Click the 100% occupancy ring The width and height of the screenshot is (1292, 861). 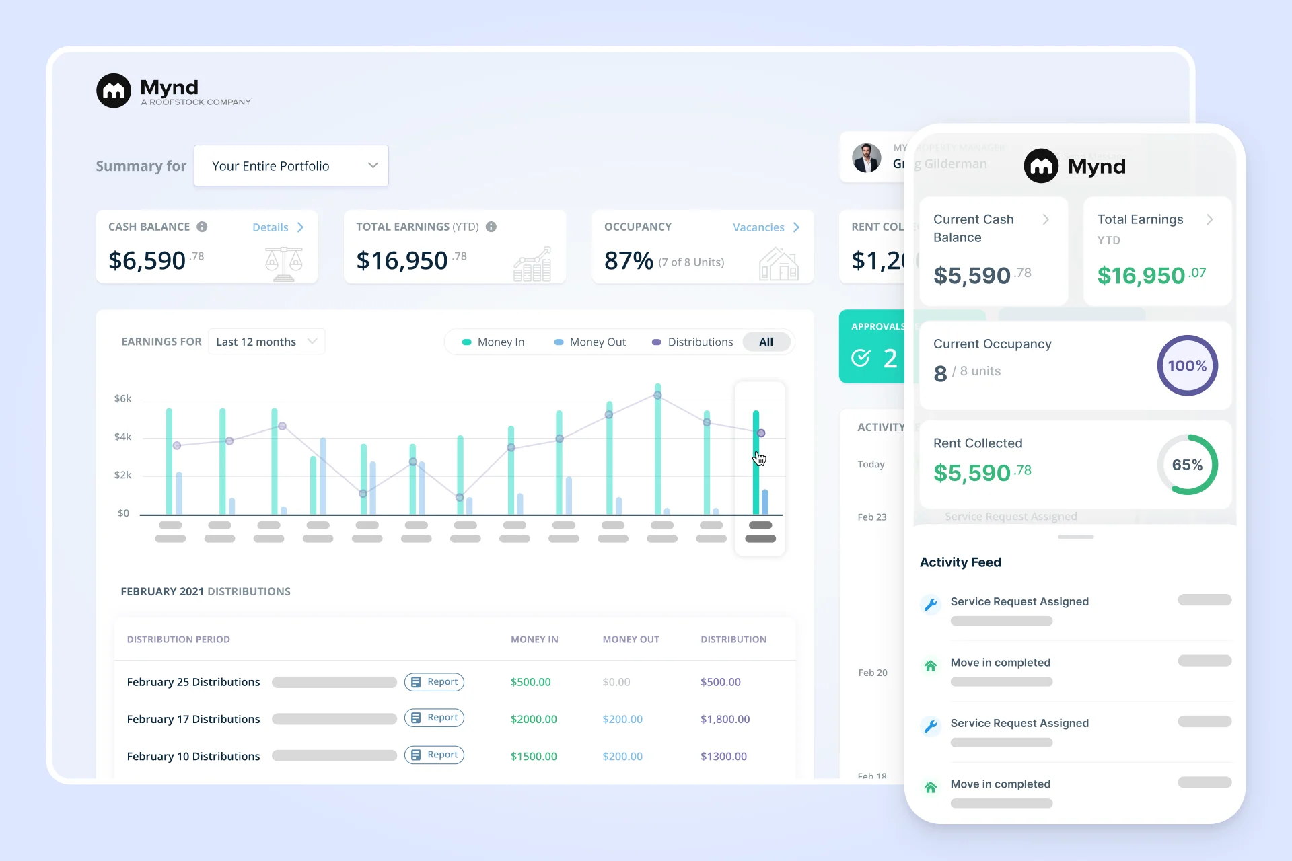coord(1187,365)
